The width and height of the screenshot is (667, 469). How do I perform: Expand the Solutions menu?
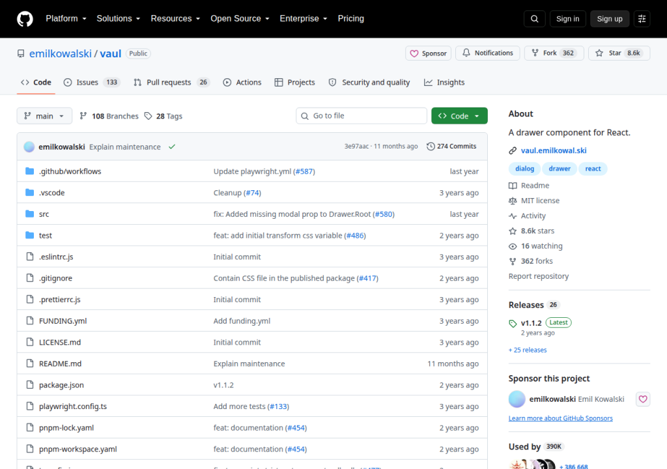[119, 19]
